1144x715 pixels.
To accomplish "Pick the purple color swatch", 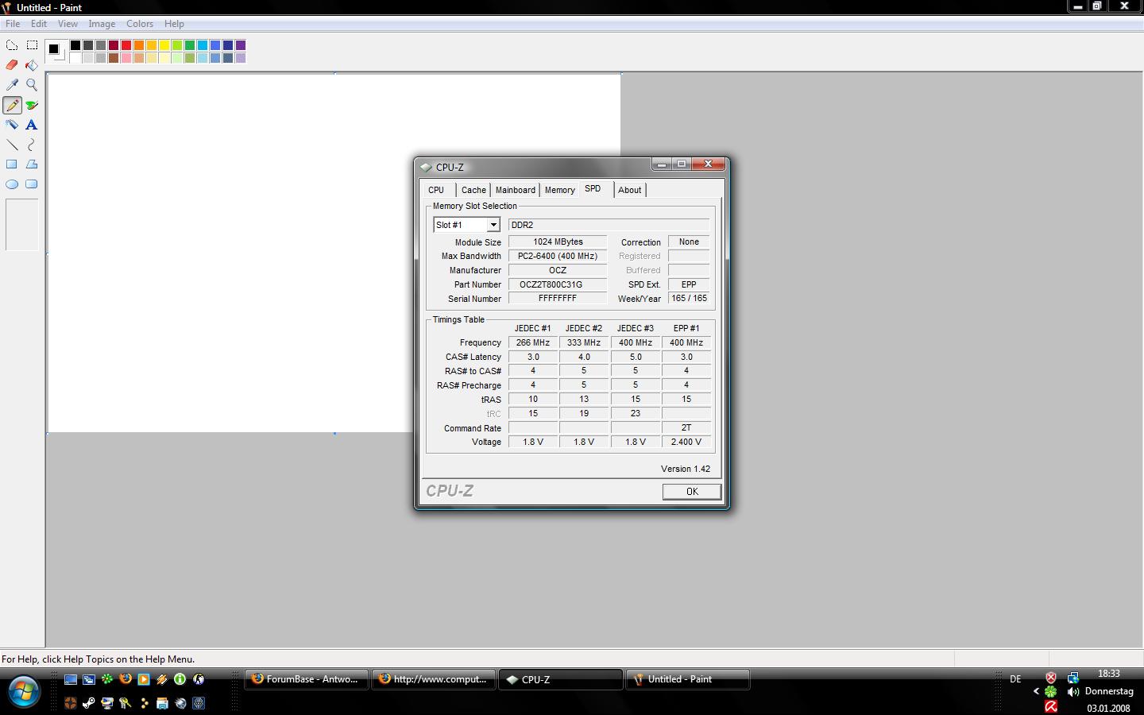I will coord(241,45).
